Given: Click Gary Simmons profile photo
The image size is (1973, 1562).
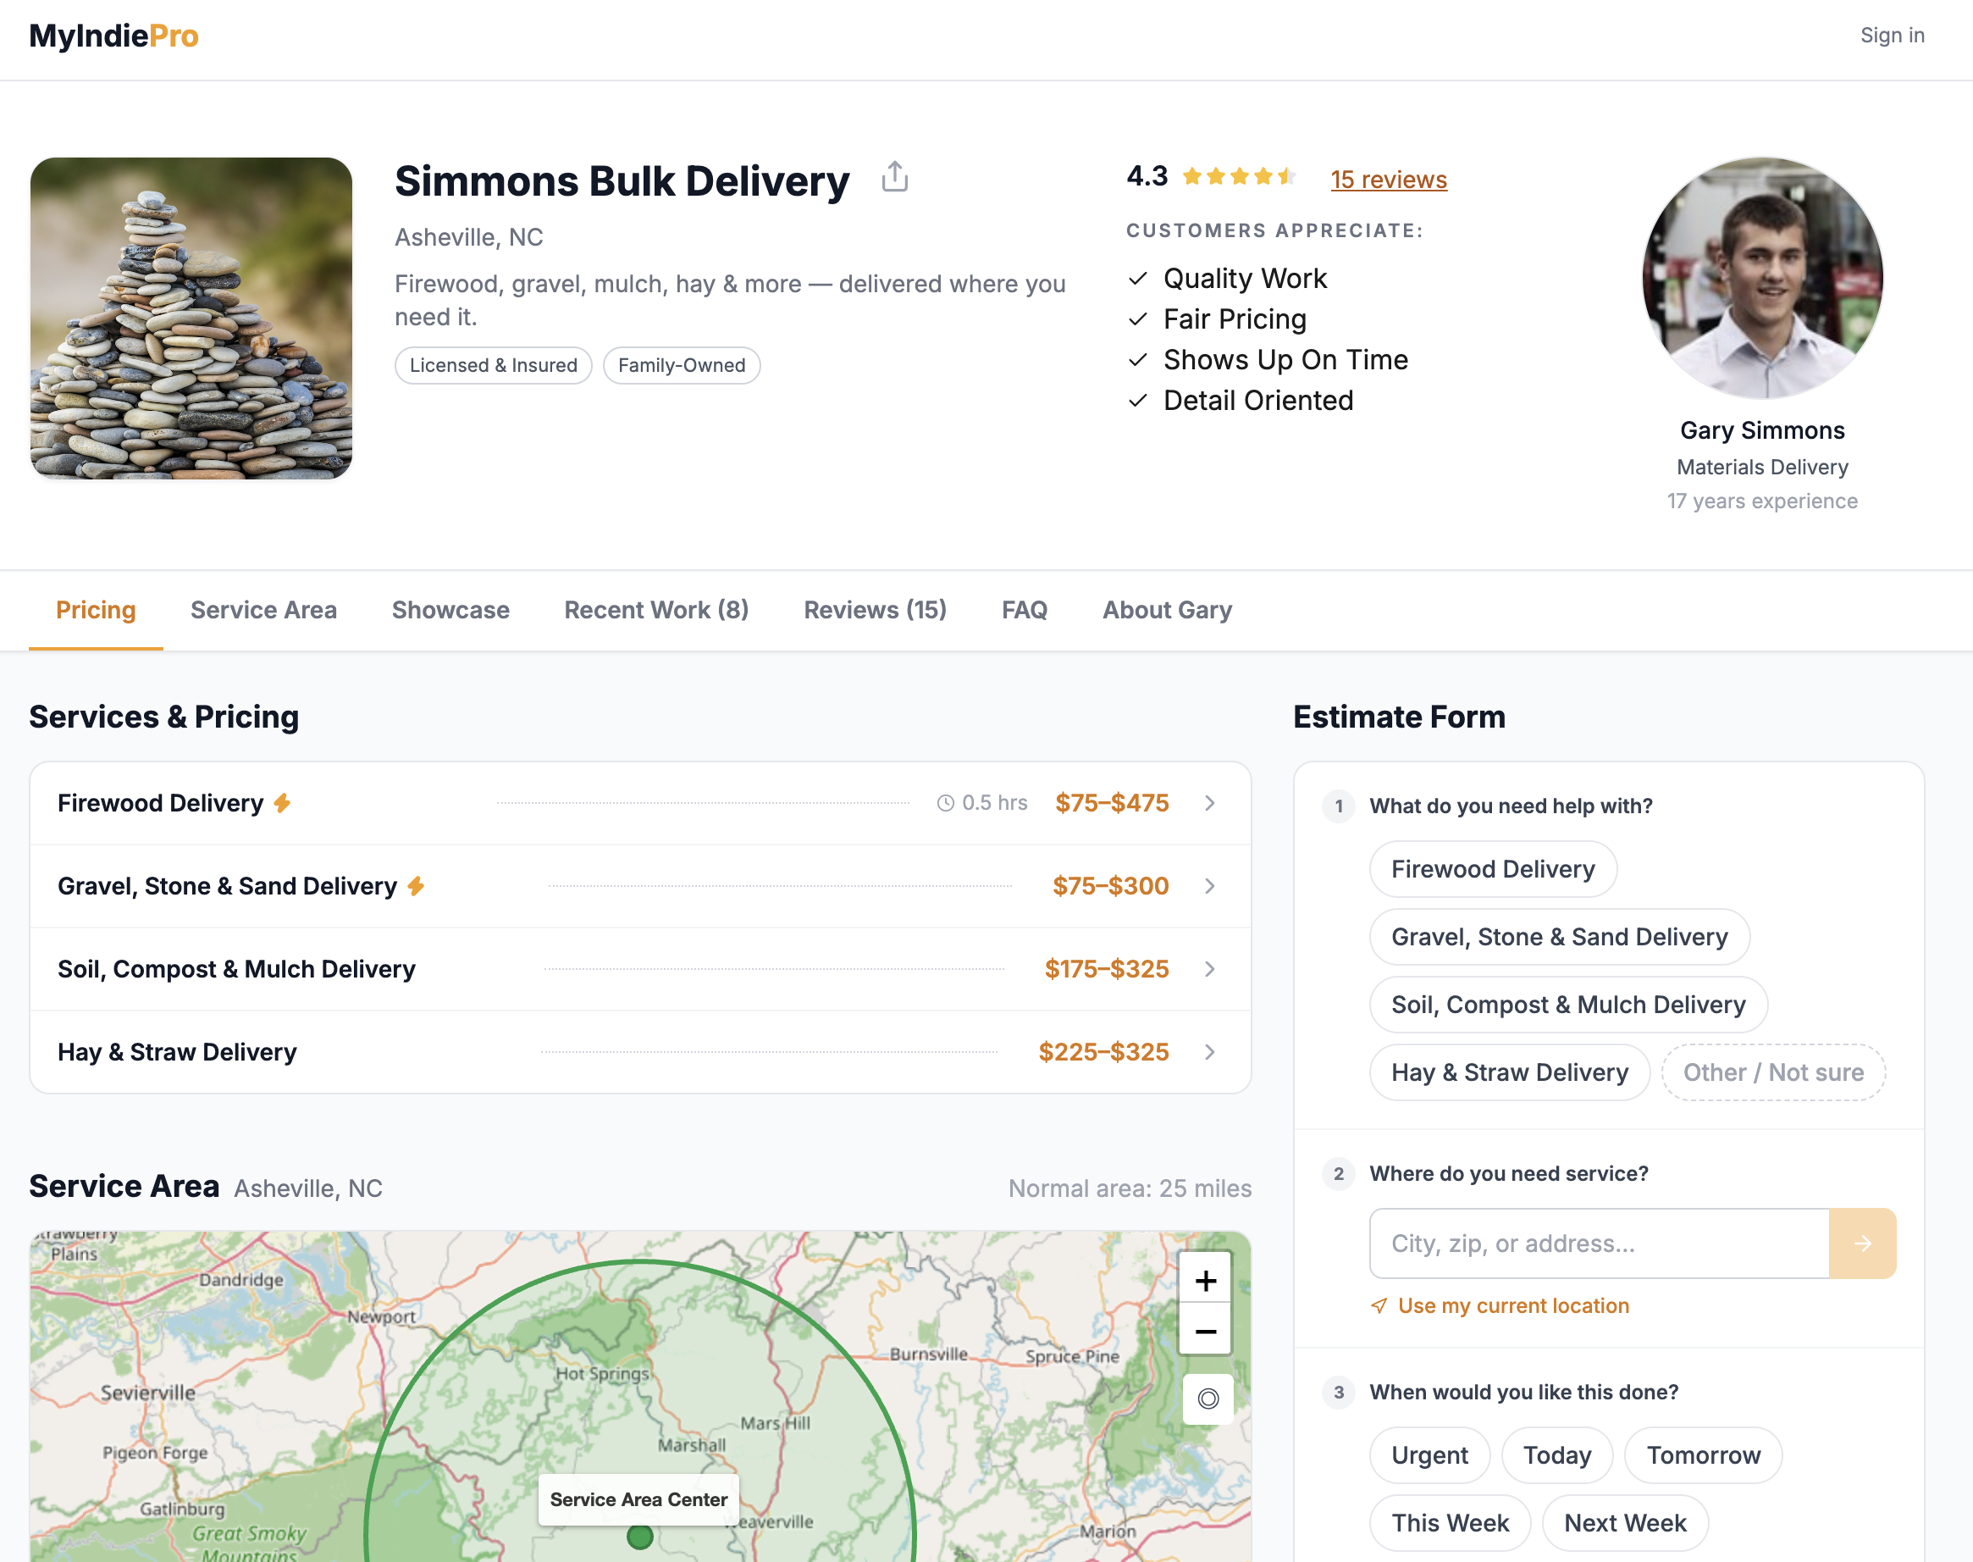Looking at the screenshot, I should point(1762,278).
